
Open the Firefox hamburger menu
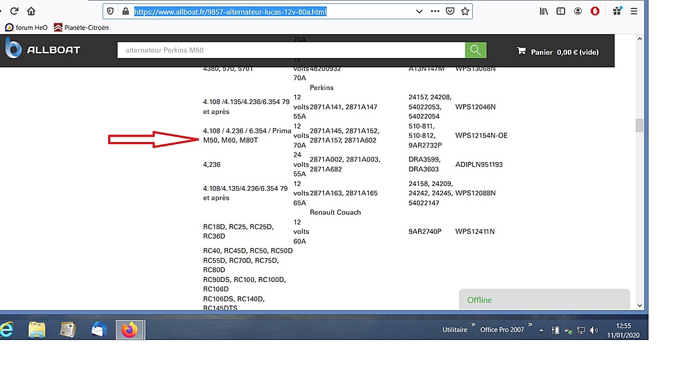634,11
